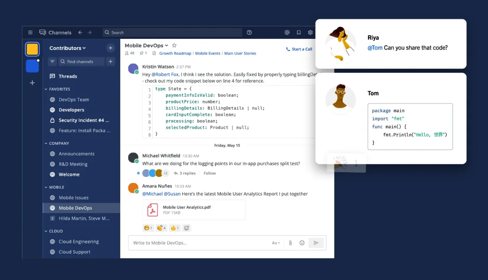
Task: Toggle the clapping hands reaction
Action: pyautogui.click(x=161, y=228)
